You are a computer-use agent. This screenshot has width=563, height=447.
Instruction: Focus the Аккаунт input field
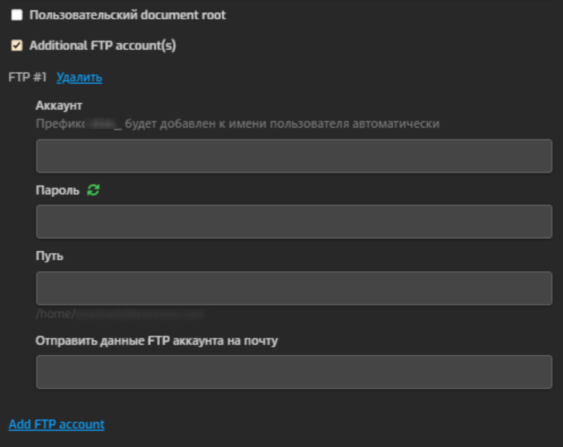[294, 156]
